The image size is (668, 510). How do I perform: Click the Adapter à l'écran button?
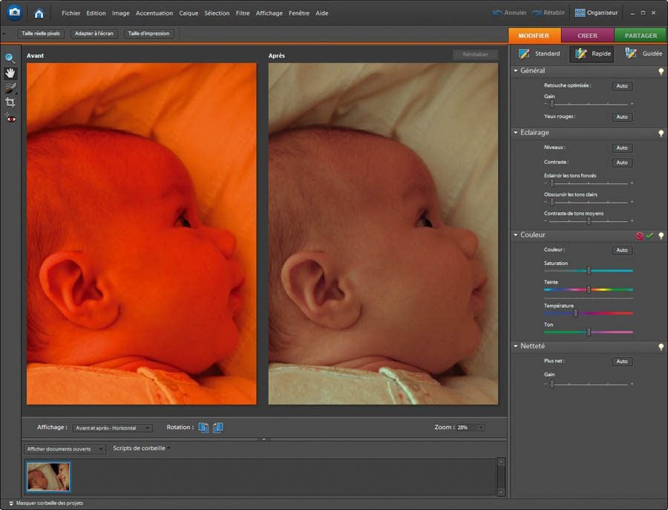[94, 33]
